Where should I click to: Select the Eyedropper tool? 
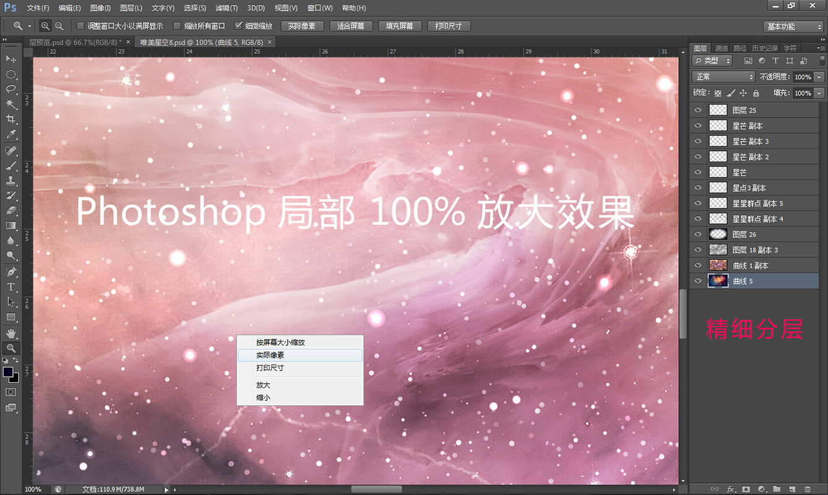(x=11, y=134)
